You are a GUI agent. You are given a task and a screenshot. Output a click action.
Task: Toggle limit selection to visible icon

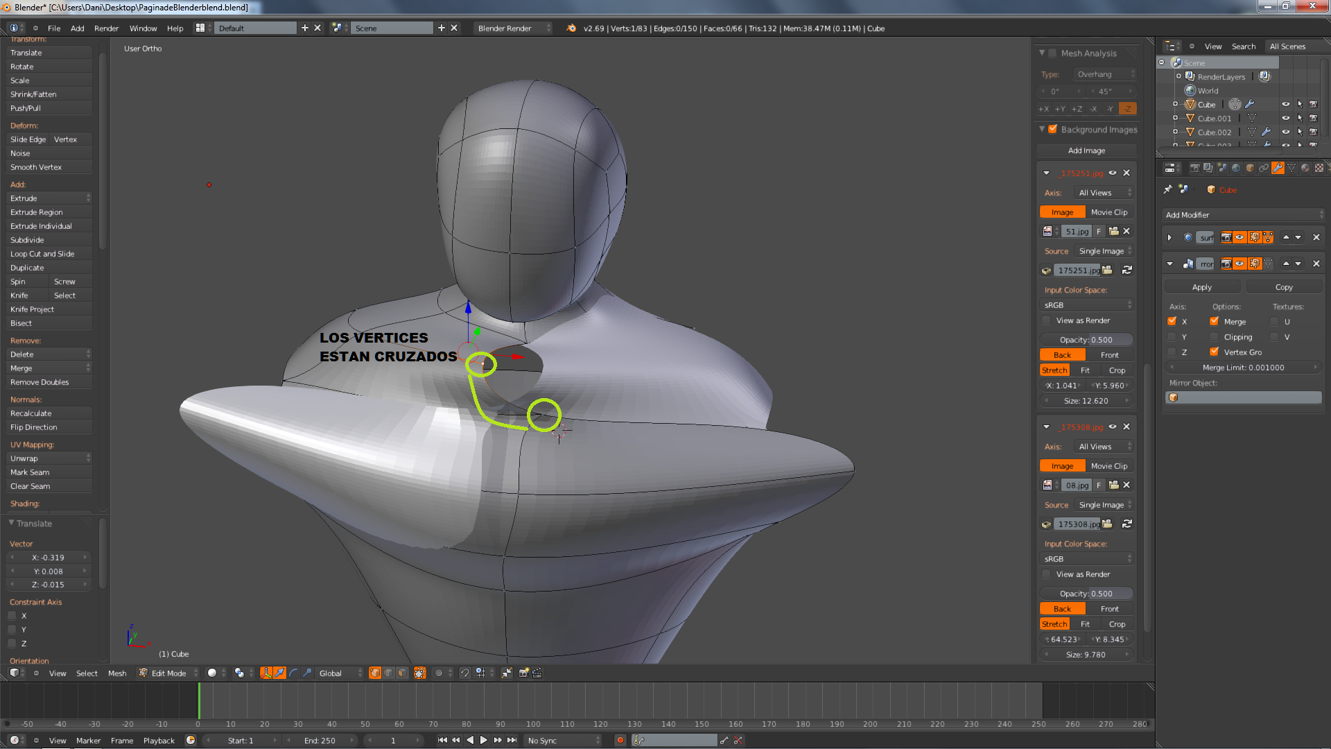coord(419,673)
